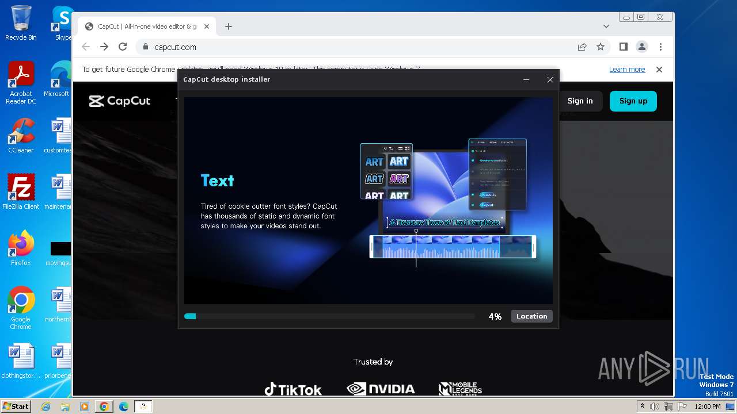Click Sign in on the CapCut page
737x414 pixels.
[x=580, y=101]
